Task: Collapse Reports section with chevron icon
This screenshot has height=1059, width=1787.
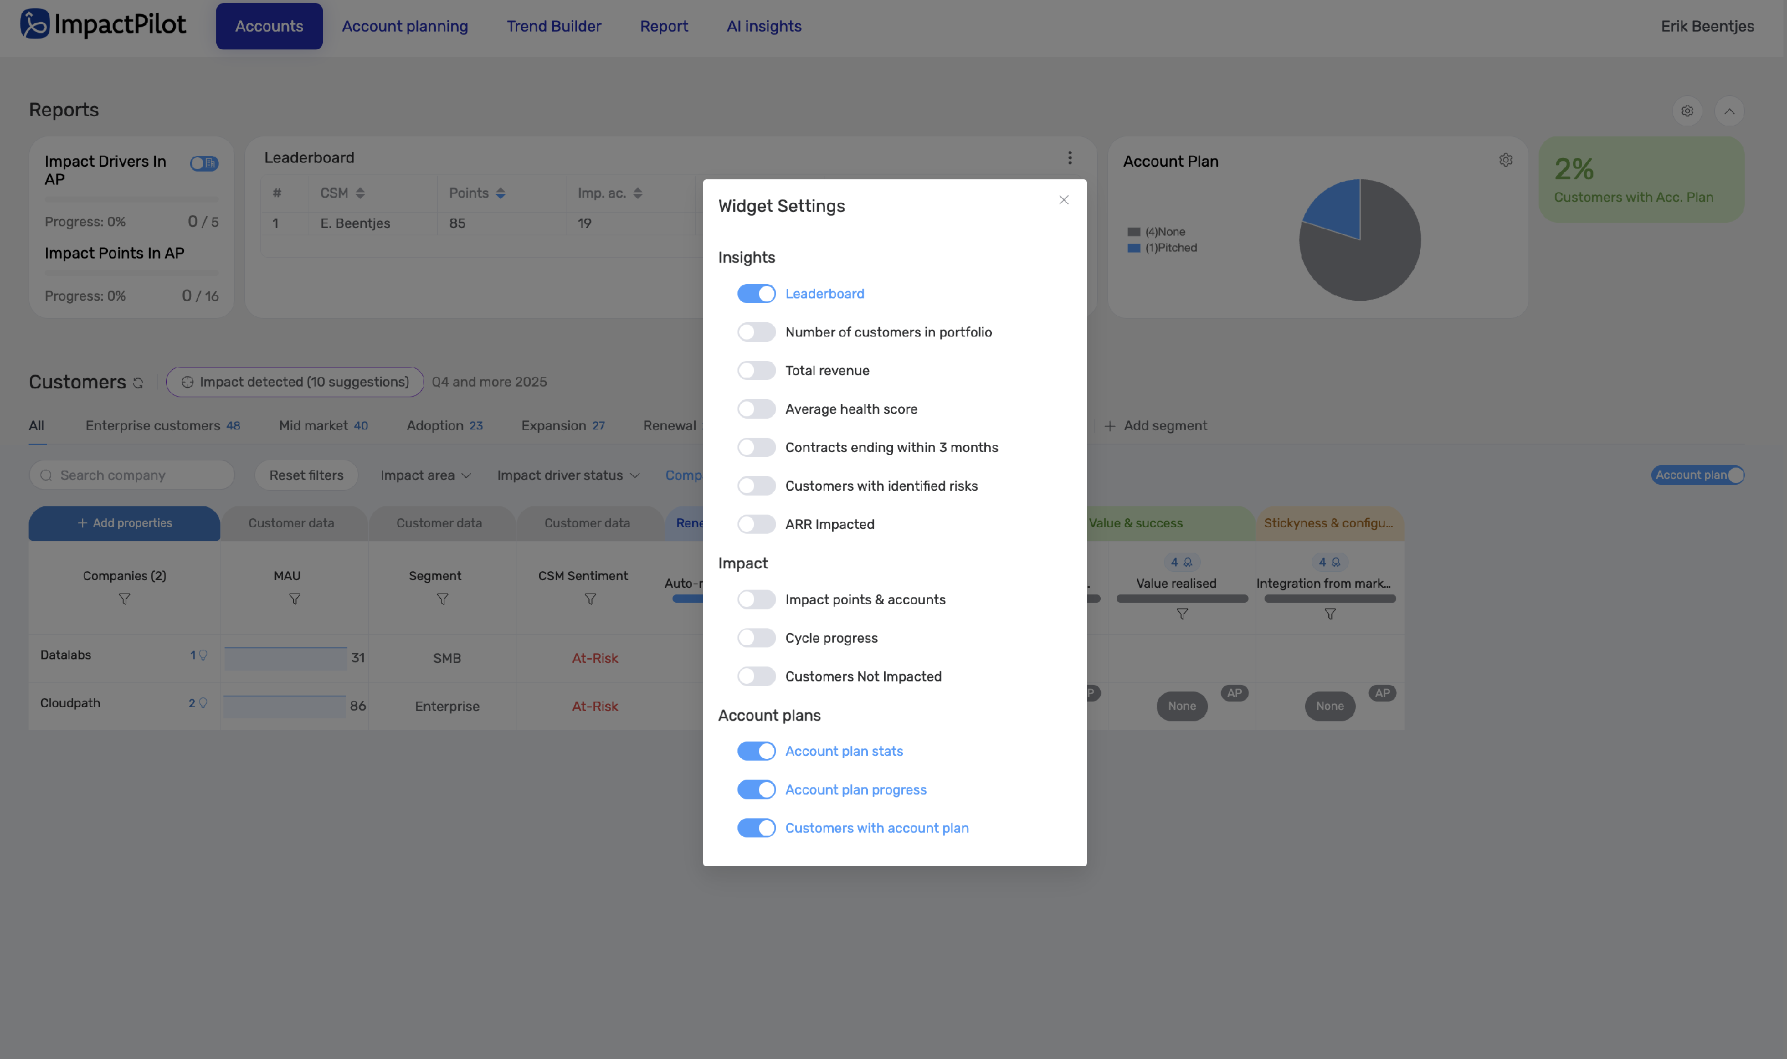Action: (1729, 111)
